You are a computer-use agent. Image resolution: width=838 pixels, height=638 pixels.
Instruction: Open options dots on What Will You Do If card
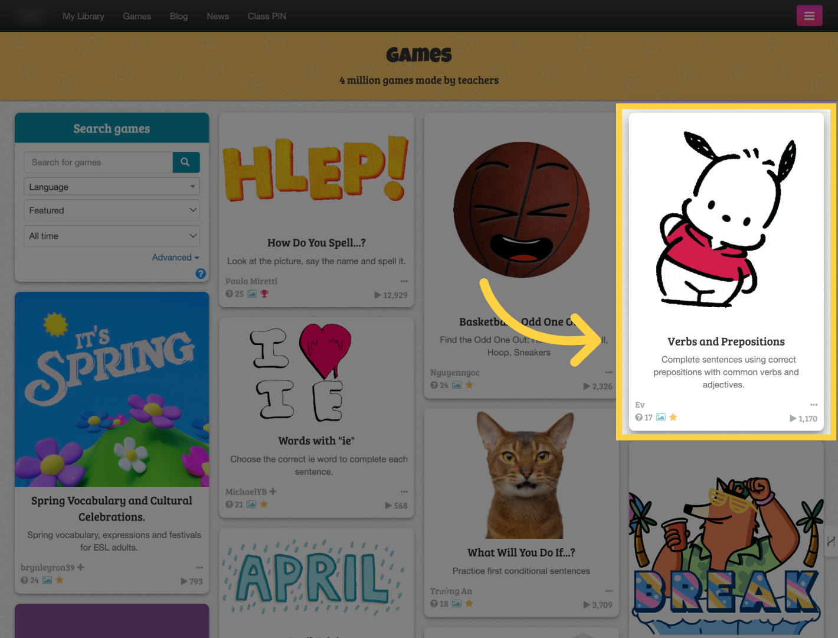(x=609, y=591)
